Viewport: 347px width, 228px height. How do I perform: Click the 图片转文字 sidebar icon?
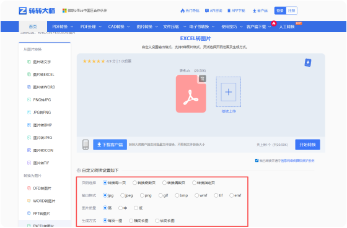click(29, 62)
